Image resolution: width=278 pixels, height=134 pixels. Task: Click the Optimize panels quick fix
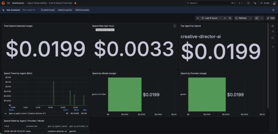[x=82, y=10]
